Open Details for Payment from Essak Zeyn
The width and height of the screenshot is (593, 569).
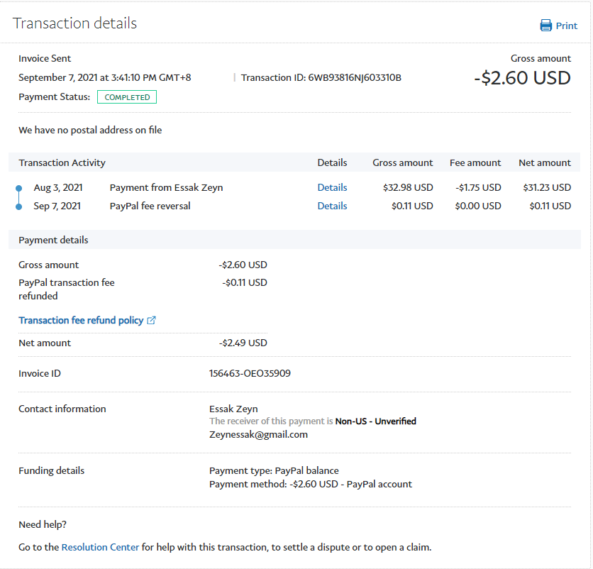coord(332,187)
